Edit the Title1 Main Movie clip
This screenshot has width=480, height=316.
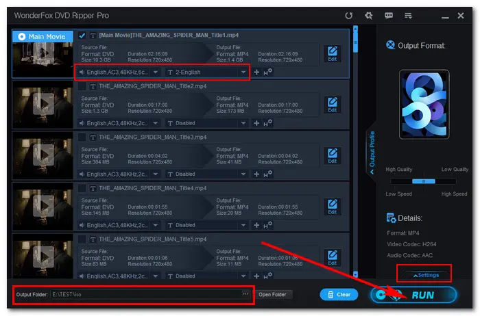point(333,54)
